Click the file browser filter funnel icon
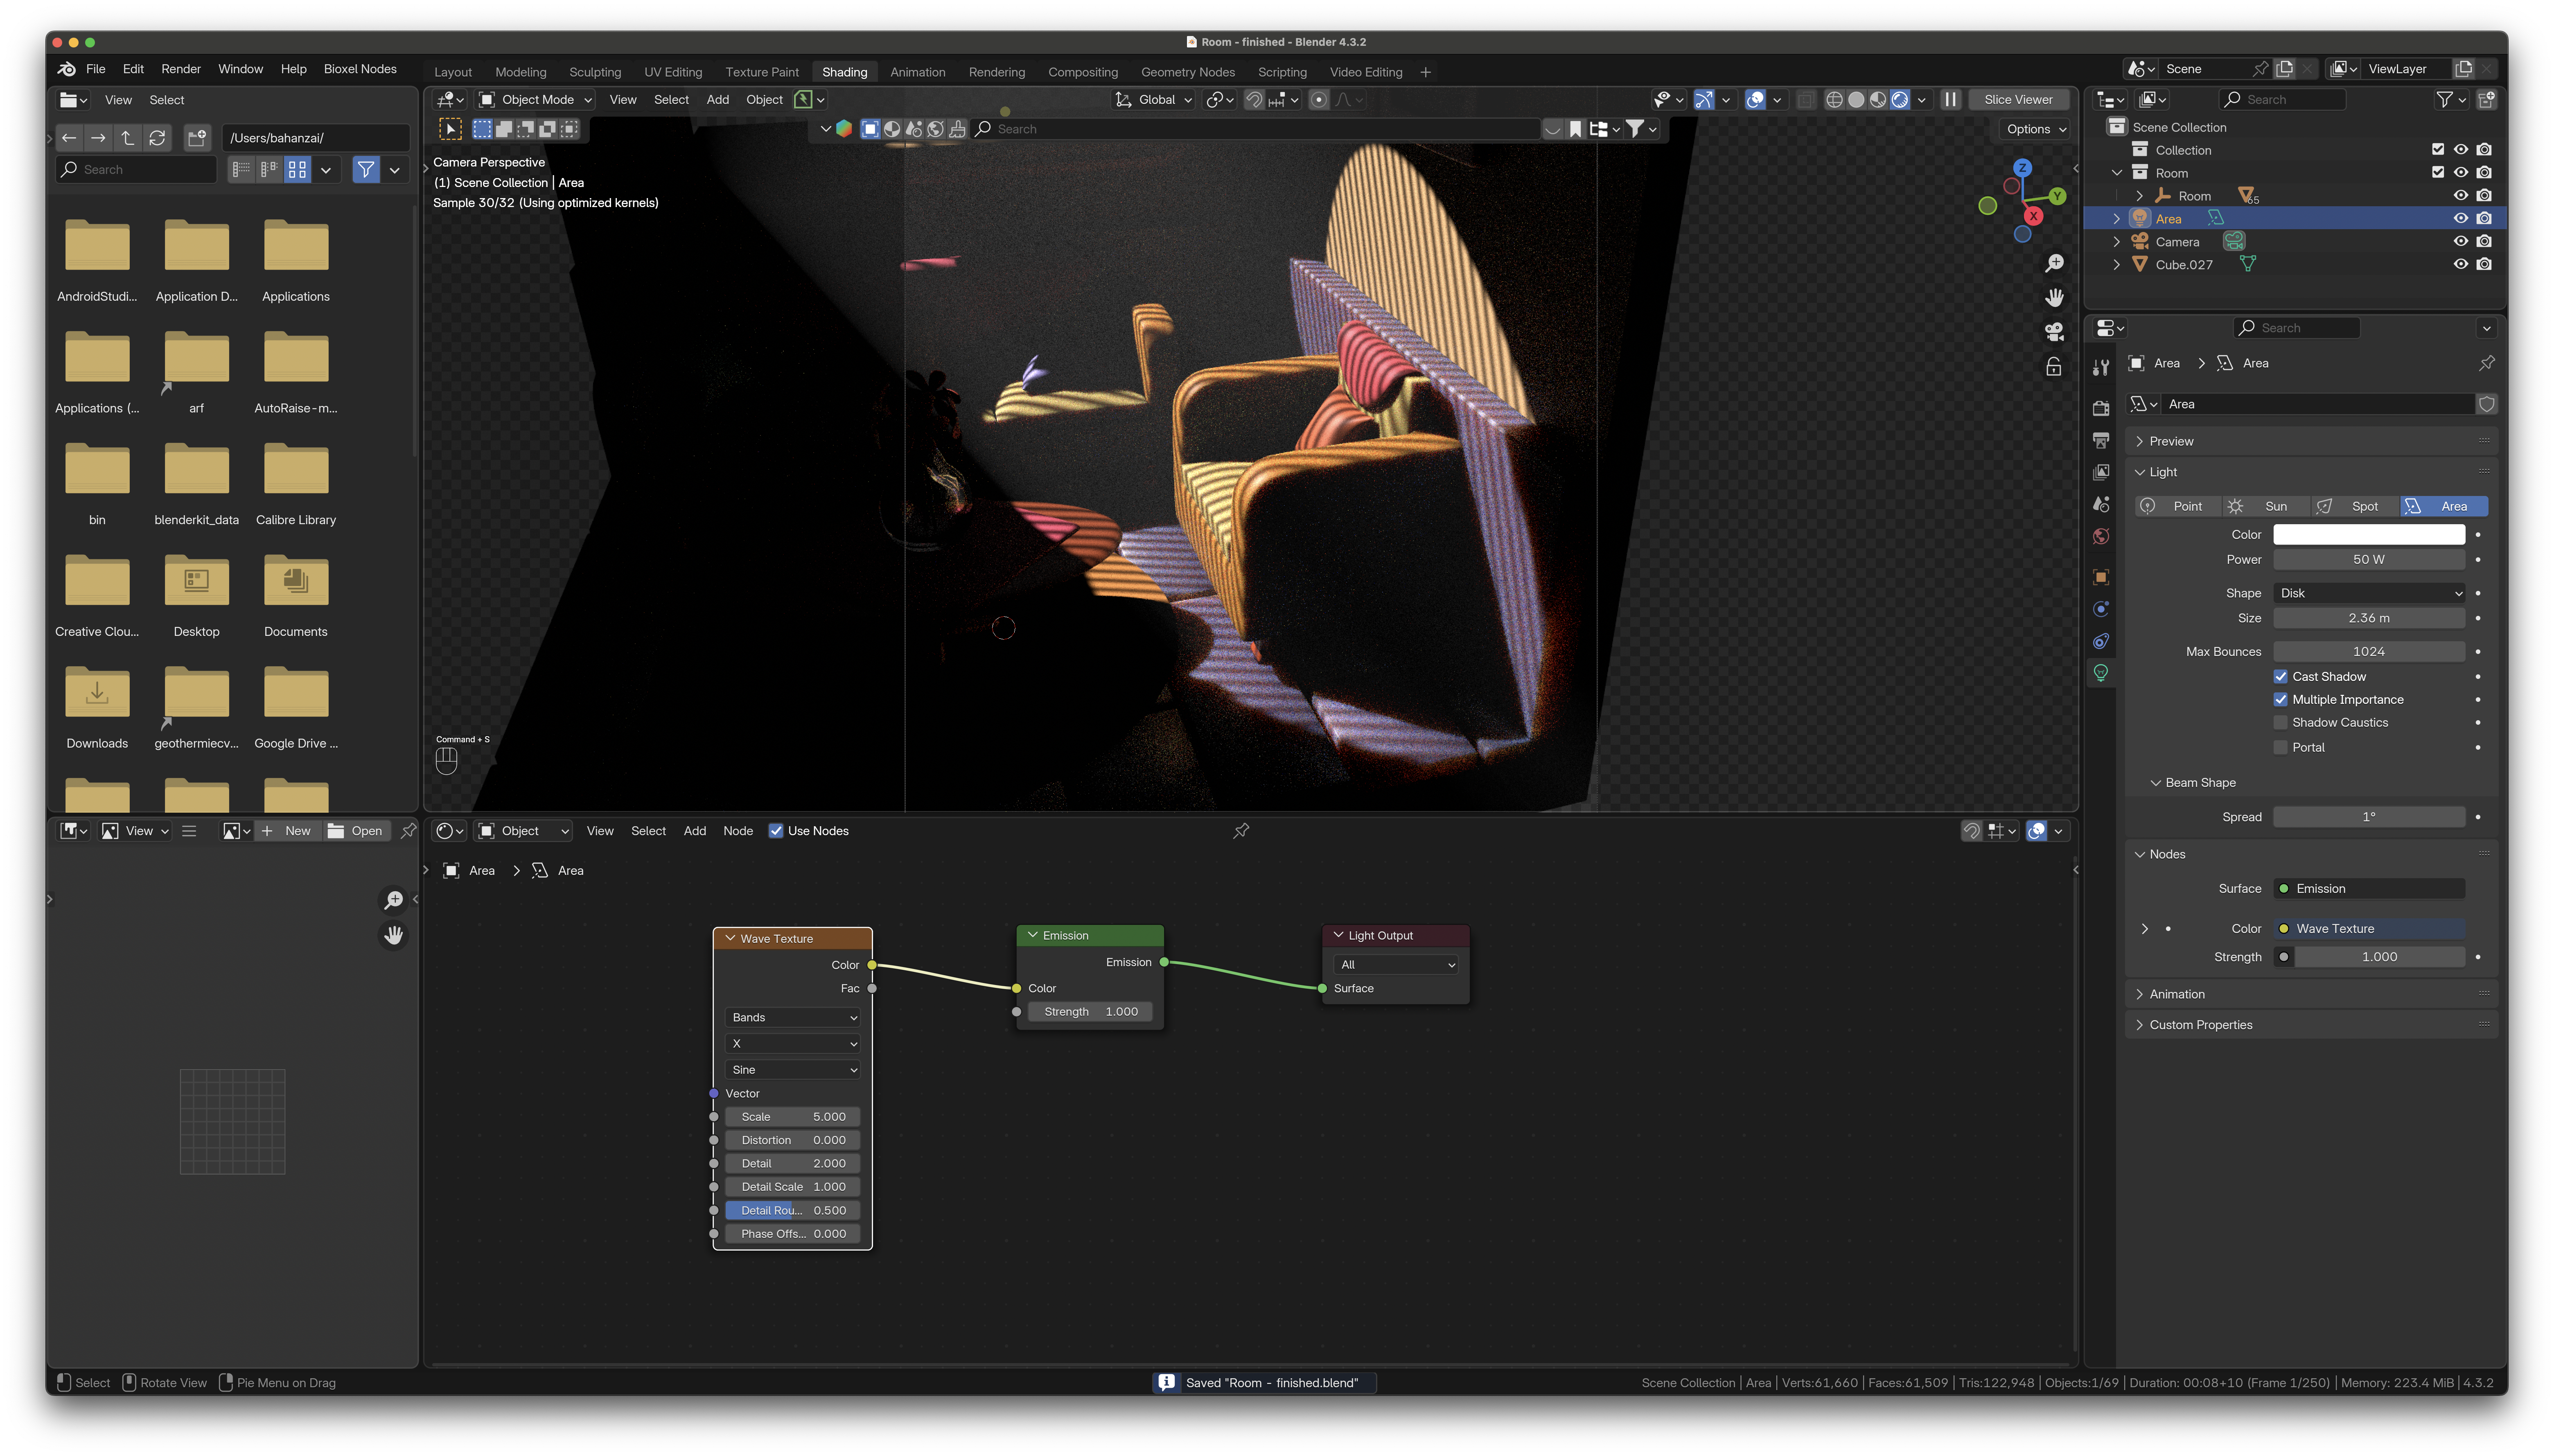2554x1456 pixels. click(366, 170)
